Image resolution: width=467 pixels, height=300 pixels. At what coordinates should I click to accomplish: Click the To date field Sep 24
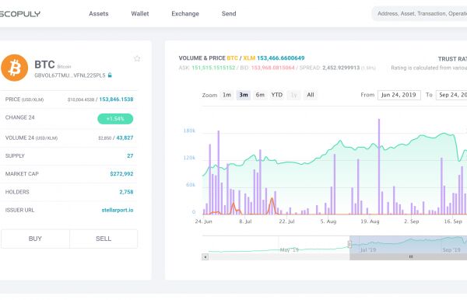(451, 95)
